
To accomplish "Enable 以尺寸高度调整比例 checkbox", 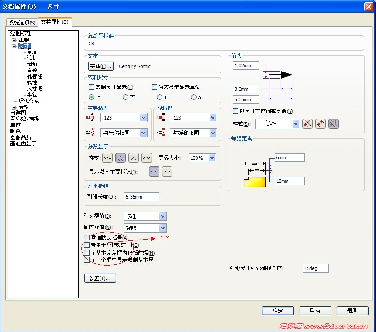I will [x=235, y=111].
